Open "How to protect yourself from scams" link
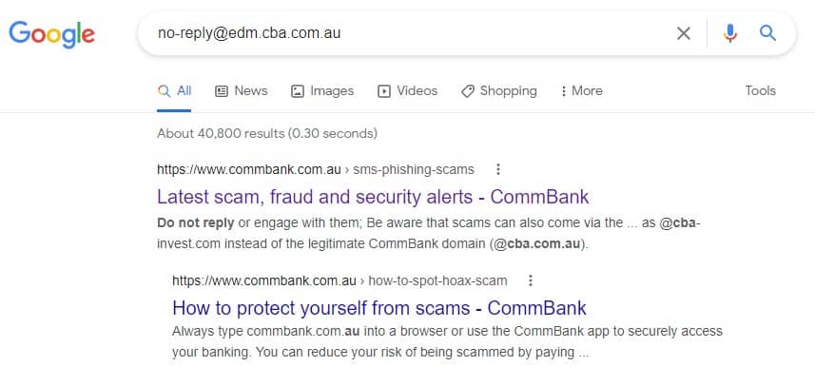 coord(378,308)
